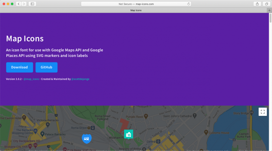Click the map-icons.com address bar
272x151 pixels.
[136, 4]
